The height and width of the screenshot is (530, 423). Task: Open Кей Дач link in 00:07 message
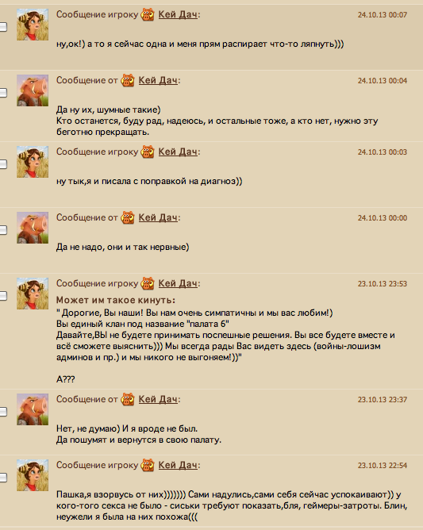pyautogui.click(x=178, y=14)
